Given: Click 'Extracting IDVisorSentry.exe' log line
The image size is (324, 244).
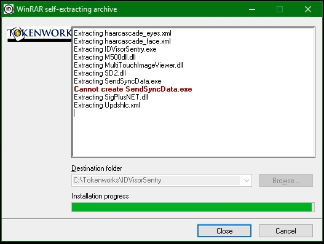Looking at the screenshot, I should (x=115, y=49).
